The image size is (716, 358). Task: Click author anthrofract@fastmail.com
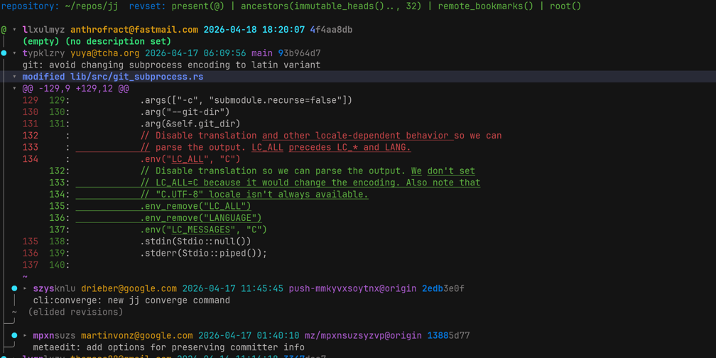click(x=134, y=30)
